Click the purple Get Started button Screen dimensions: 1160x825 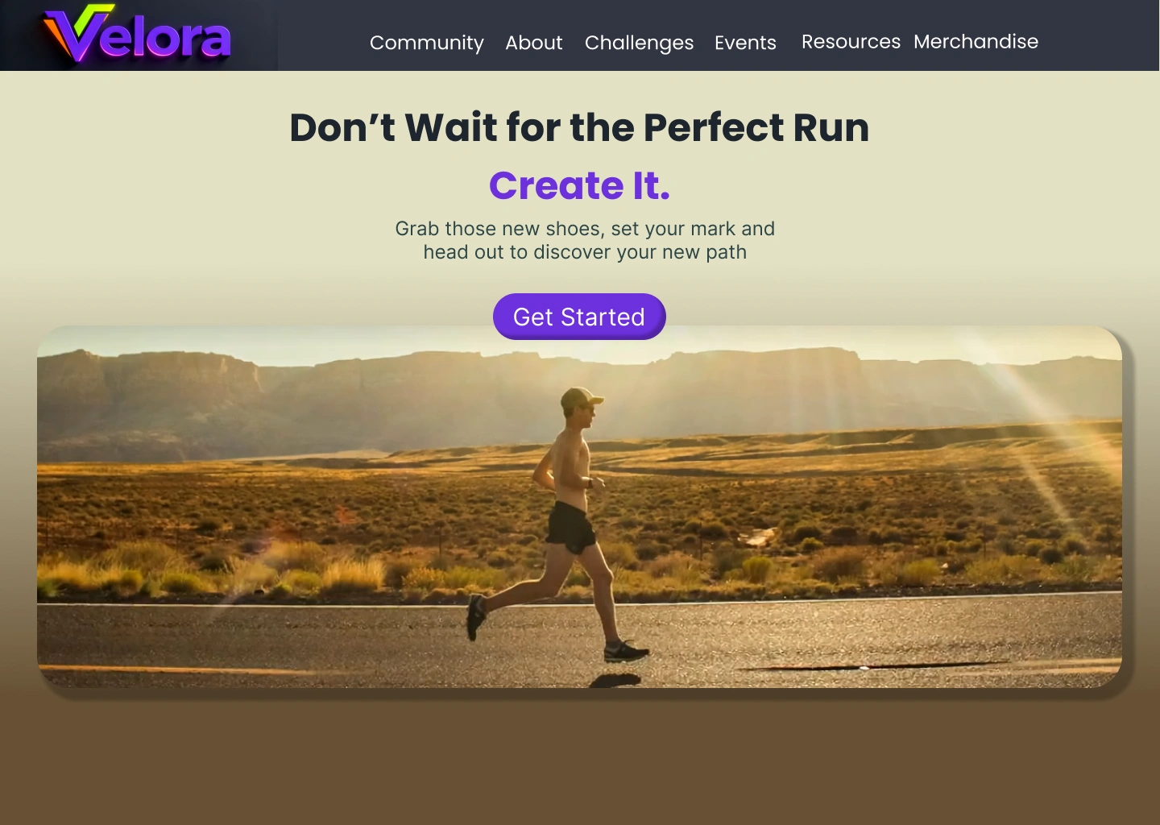(579, 317)
